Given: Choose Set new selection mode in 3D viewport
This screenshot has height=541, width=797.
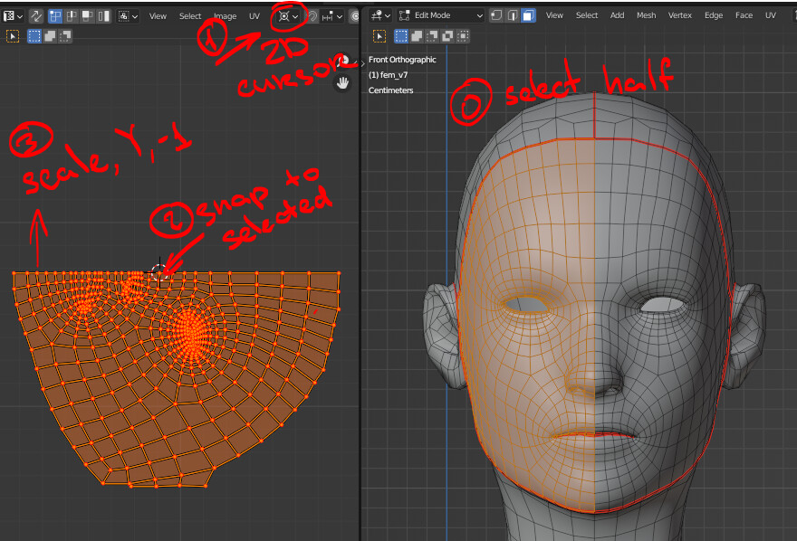Looking at the screenshot, I should 401,36.
